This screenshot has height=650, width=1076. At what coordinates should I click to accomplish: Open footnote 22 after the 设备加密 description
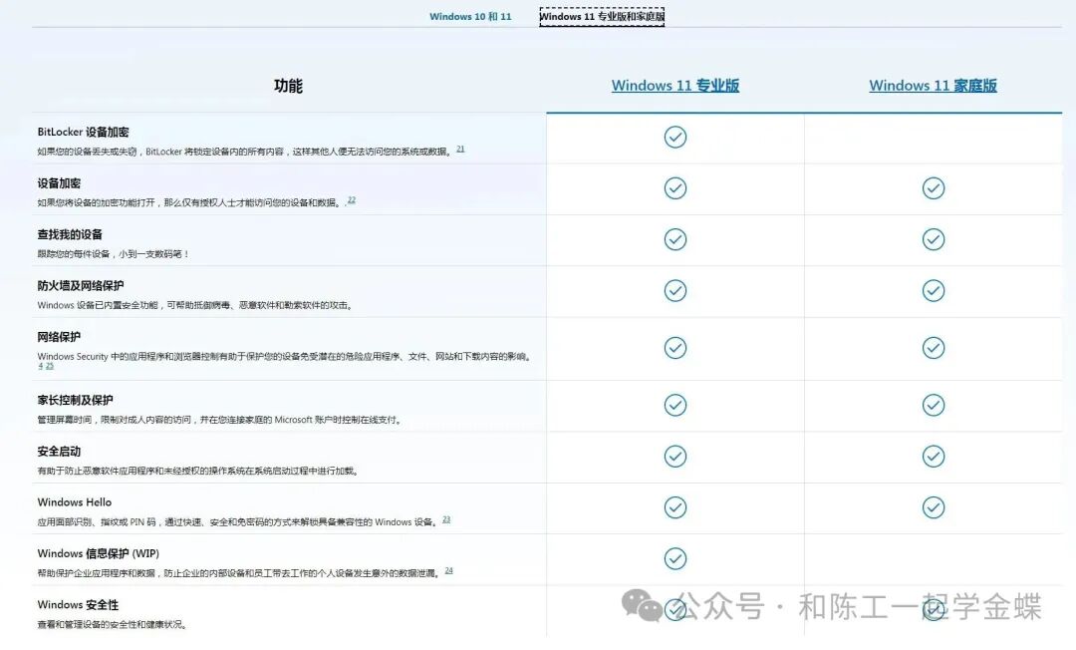click(352, 200)
